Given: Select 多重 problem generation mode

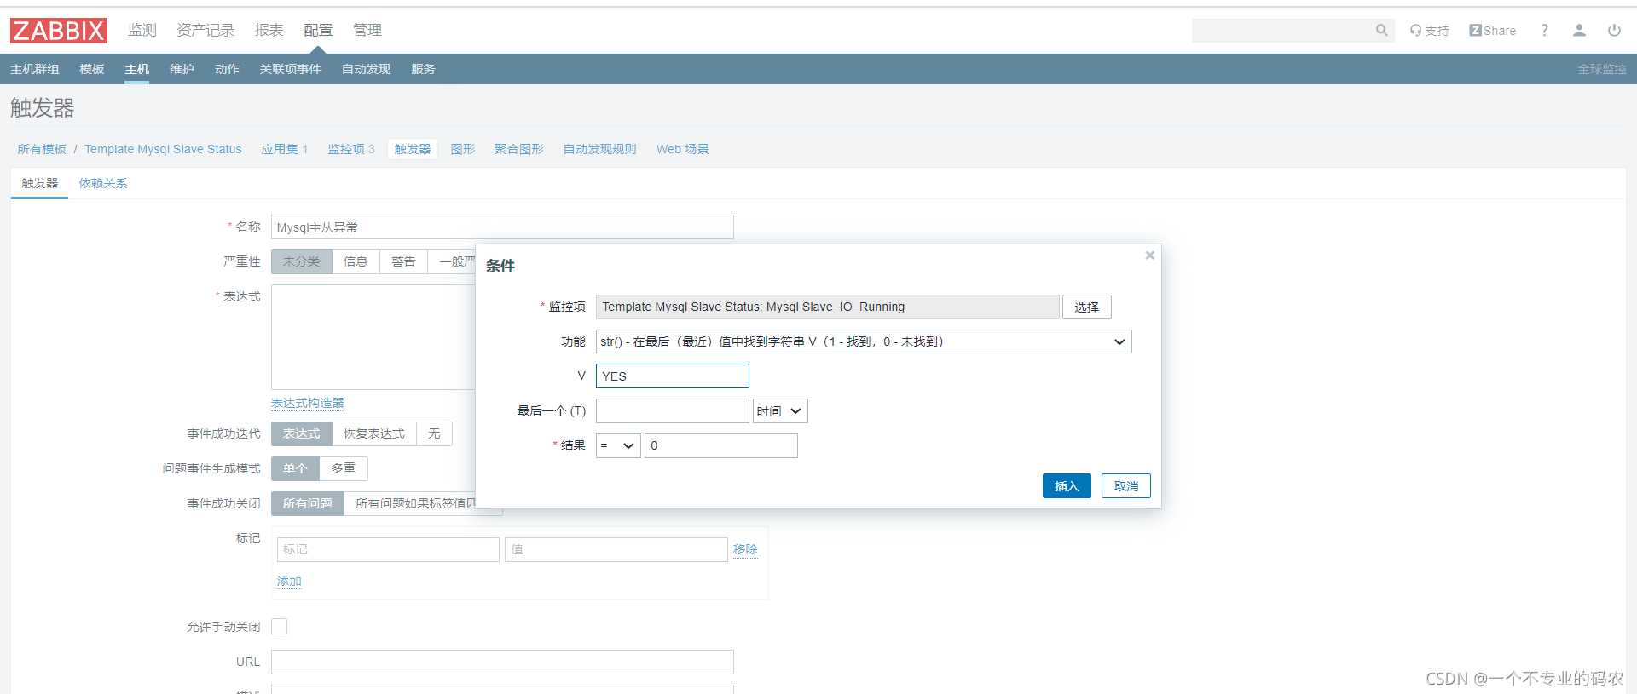Looking at the screenshot, I should 344,468.
